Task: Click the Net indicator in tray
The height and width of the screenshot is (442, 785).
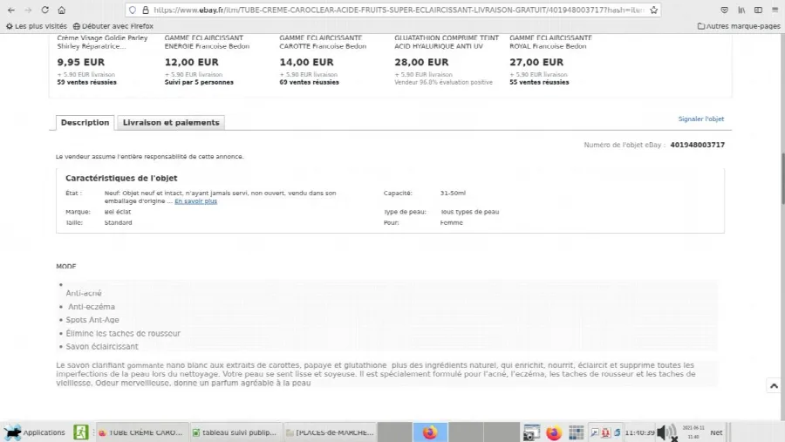Action: point(716,432)
